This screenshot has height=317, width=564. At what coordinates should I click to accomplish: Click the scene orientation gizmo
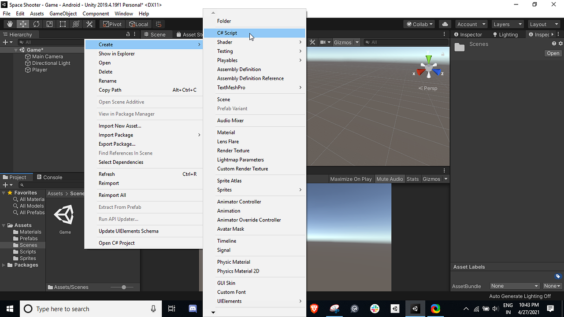pyautogui.click(x=429, y=67)
